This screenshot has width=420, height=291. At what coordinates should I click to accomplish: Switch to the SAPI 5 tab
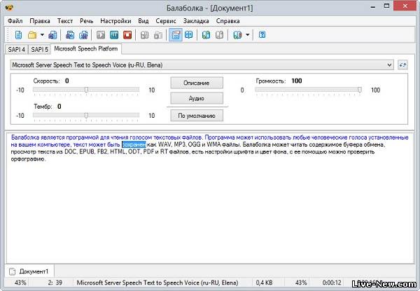click(x=38, y=49)
